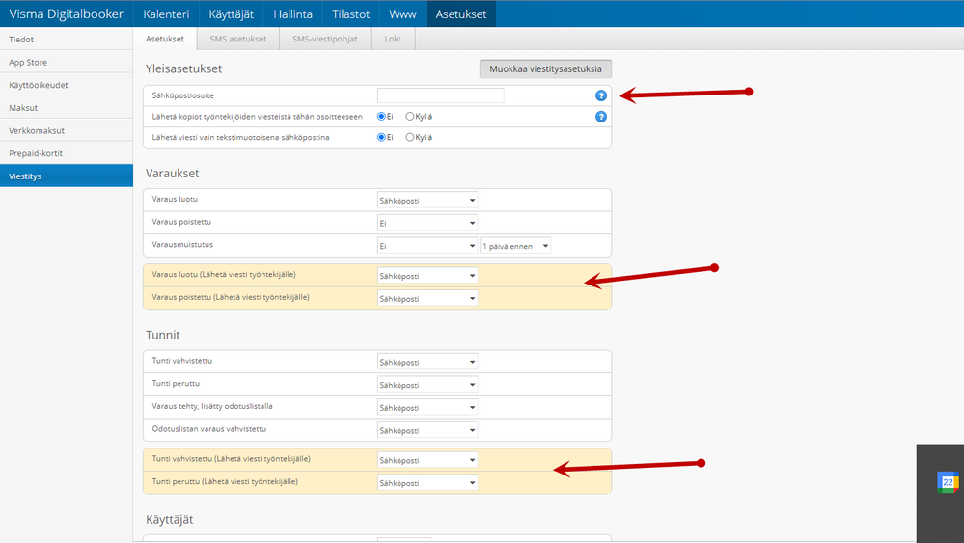964x543 pixels.
Task: Click the Yleisasetukset heading
Action: click(x=183, y=68)
